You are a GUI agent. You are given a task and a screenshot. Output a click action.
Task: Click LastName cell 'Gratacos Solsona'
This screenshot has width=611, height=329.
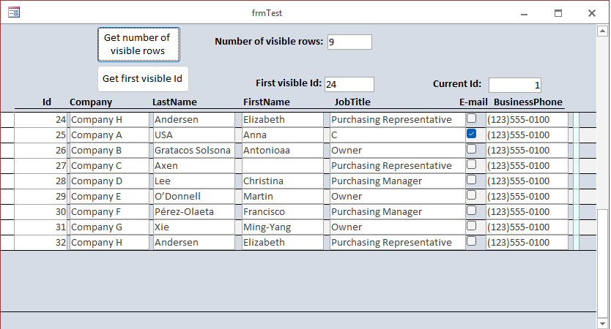point(193,151)
